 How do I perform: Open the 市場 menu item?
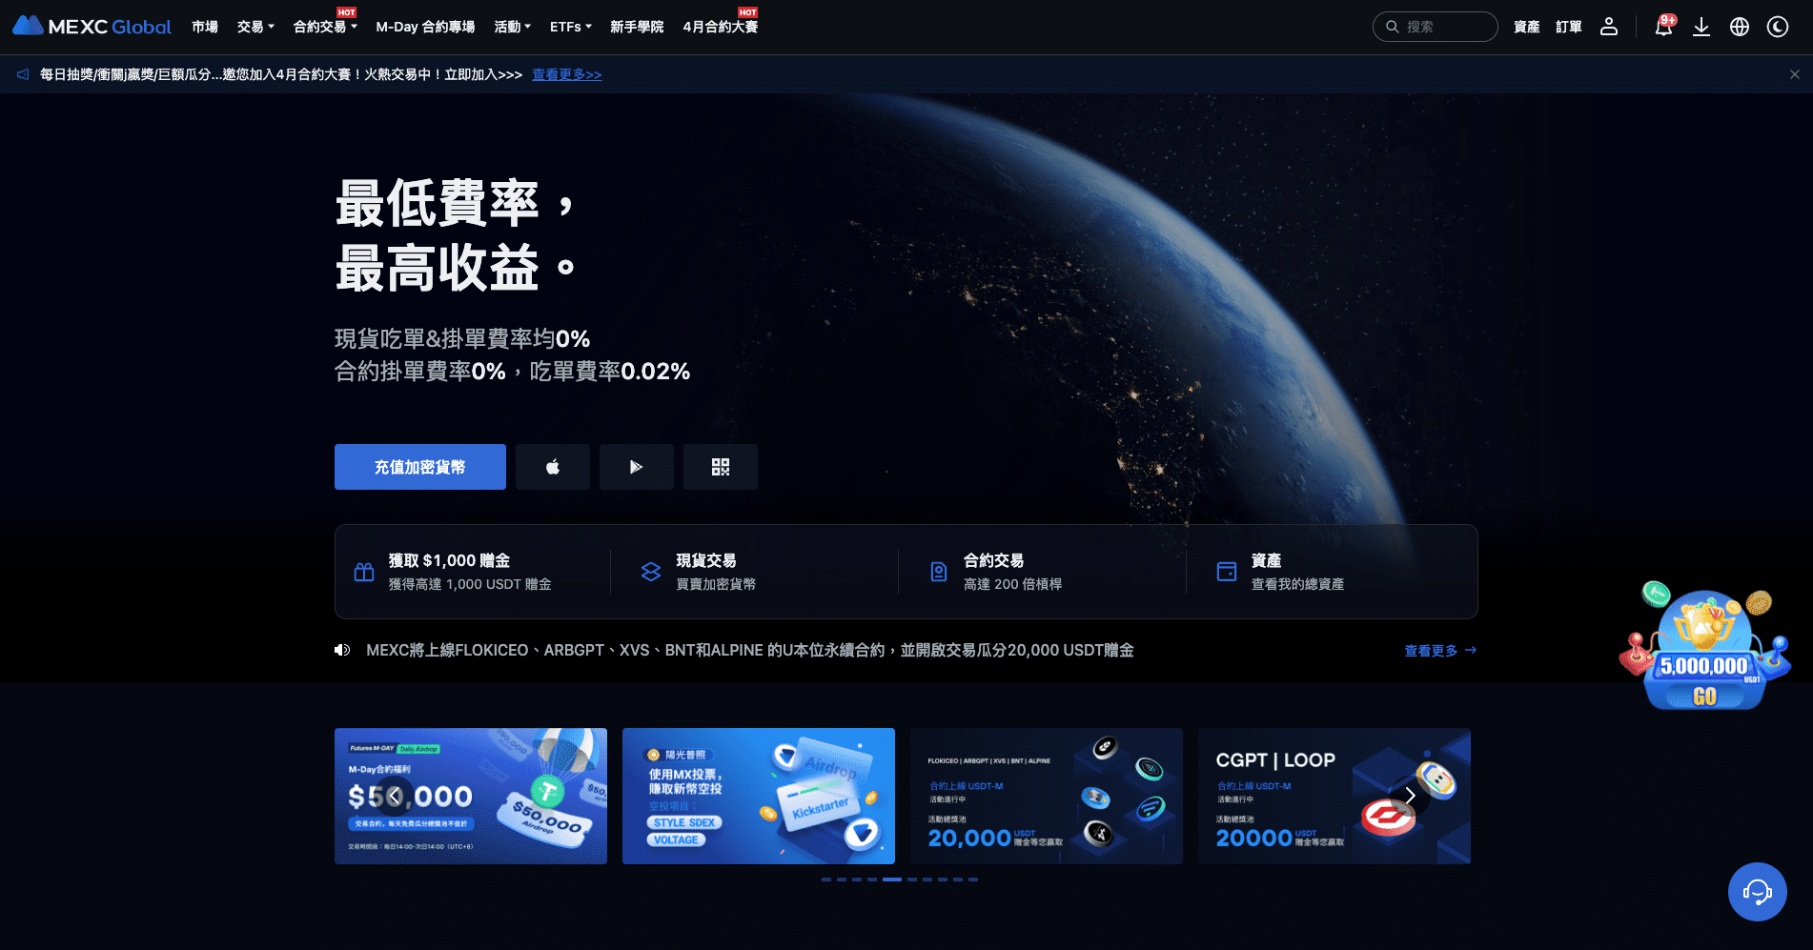[205, 27]
